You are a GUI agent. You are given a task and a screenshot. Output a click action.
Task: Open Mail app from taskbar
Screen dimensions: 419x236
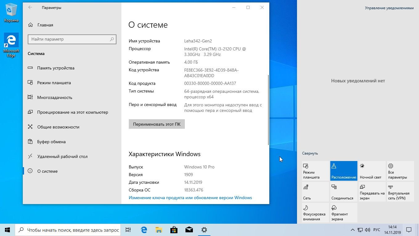189,230
